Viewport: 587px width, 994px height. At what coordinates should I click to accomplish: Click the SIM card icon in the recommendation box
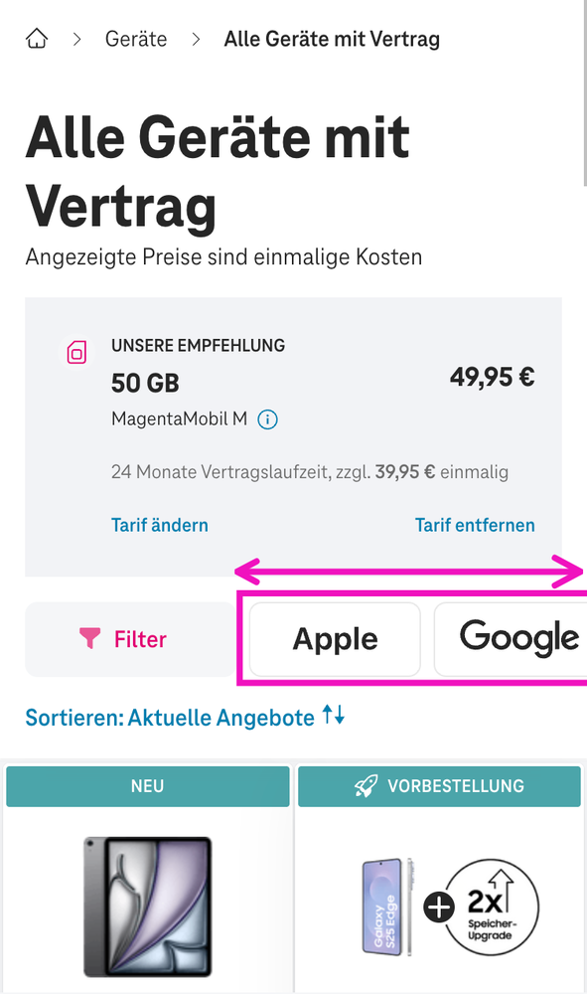coord(79,353)
